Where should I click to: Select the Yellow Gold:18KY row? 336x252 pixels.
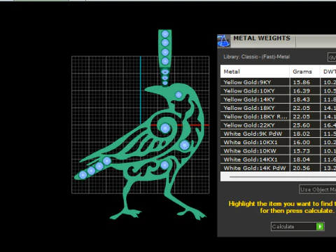click(278, 108)
